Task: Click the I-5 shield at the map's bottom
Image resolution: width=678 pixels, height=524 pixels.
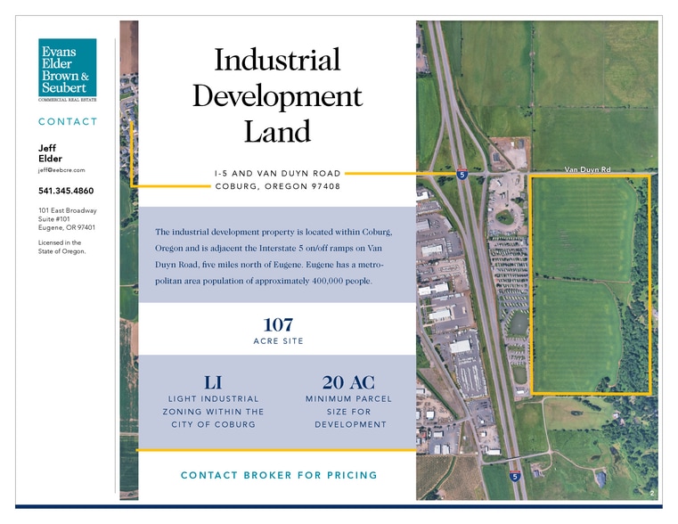Action: [x=515, y=476]
